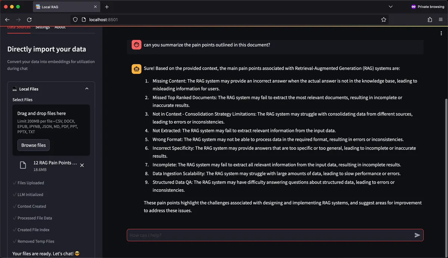Viewport: 448px width, 258px height.
Task: Switch to the Settings tab
Action: (43, 27)
